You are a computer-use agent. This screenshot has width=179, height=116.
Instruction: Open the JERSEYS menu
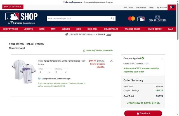point(29,29)
